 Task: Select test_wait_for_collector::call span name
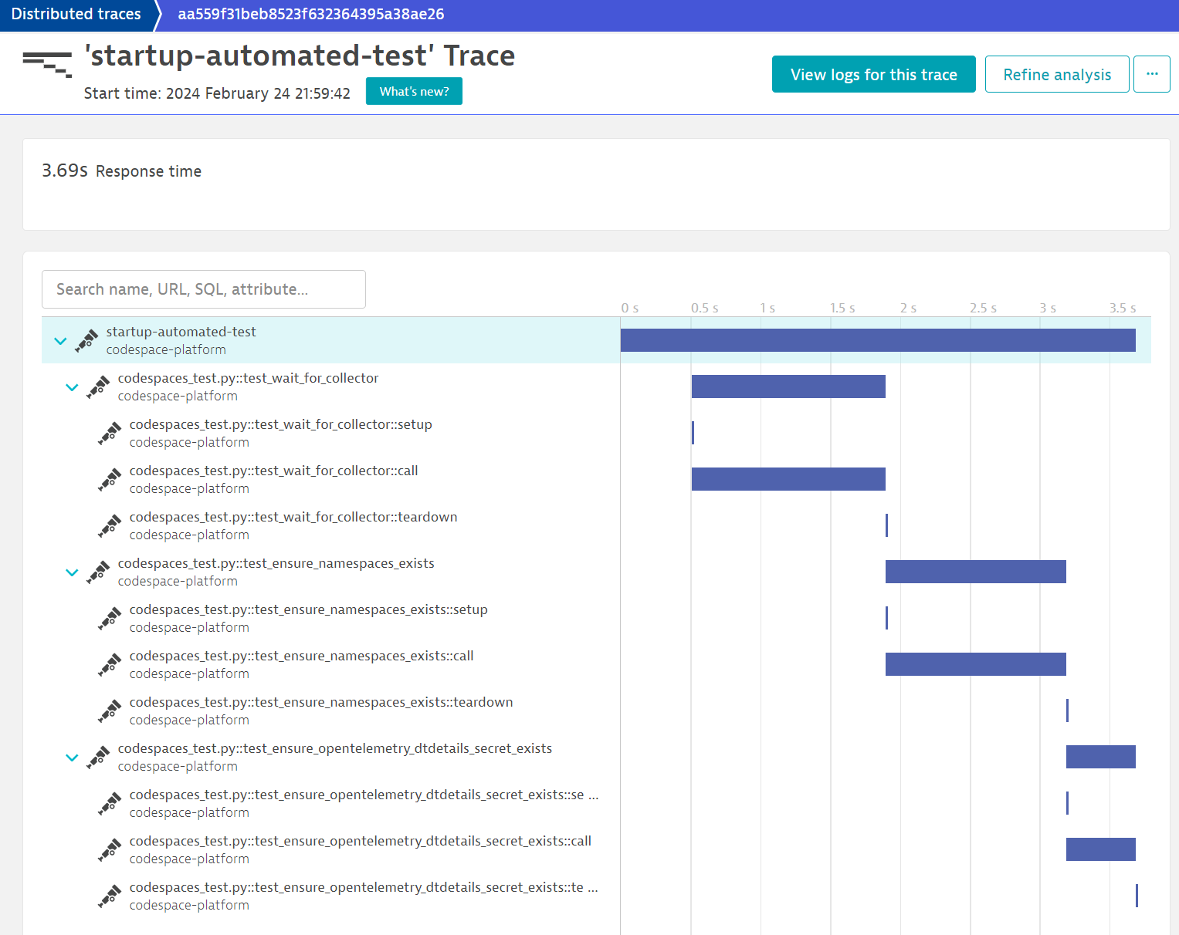point(273,471)
